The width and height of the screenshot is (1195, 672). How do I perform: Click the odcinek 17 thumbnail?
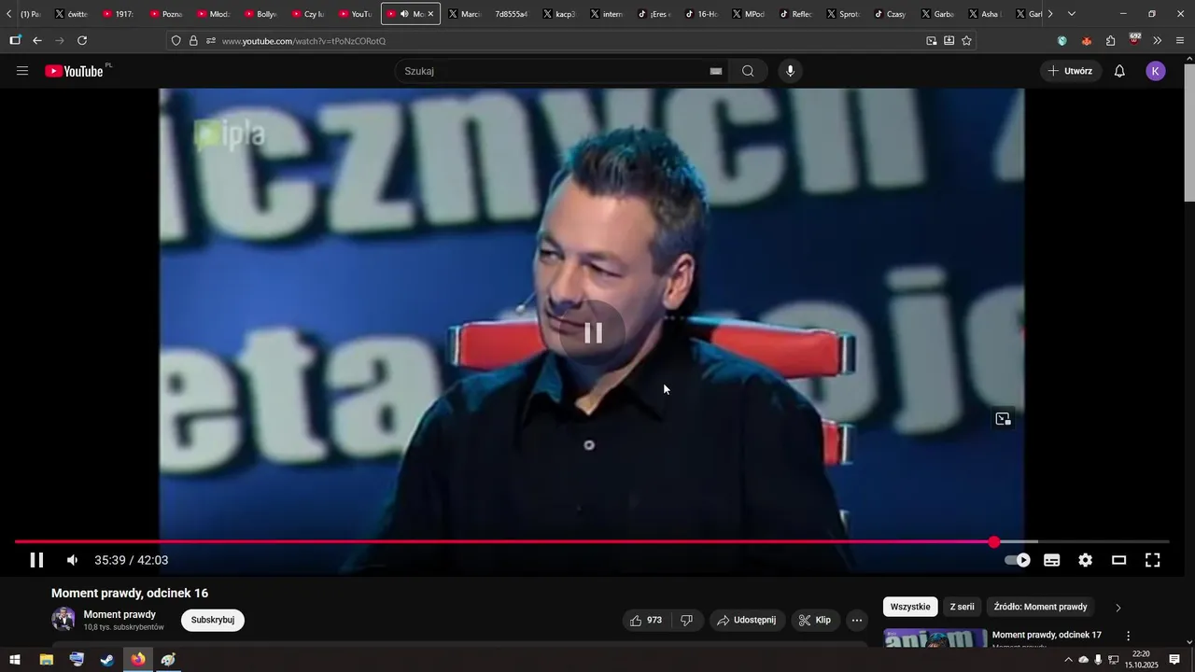tap(935, 638)
